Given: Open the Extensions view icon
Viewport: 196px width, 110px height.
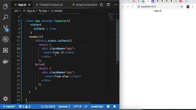Looking at the screenshot, I should pyautogui.click(x=6, y=50).
